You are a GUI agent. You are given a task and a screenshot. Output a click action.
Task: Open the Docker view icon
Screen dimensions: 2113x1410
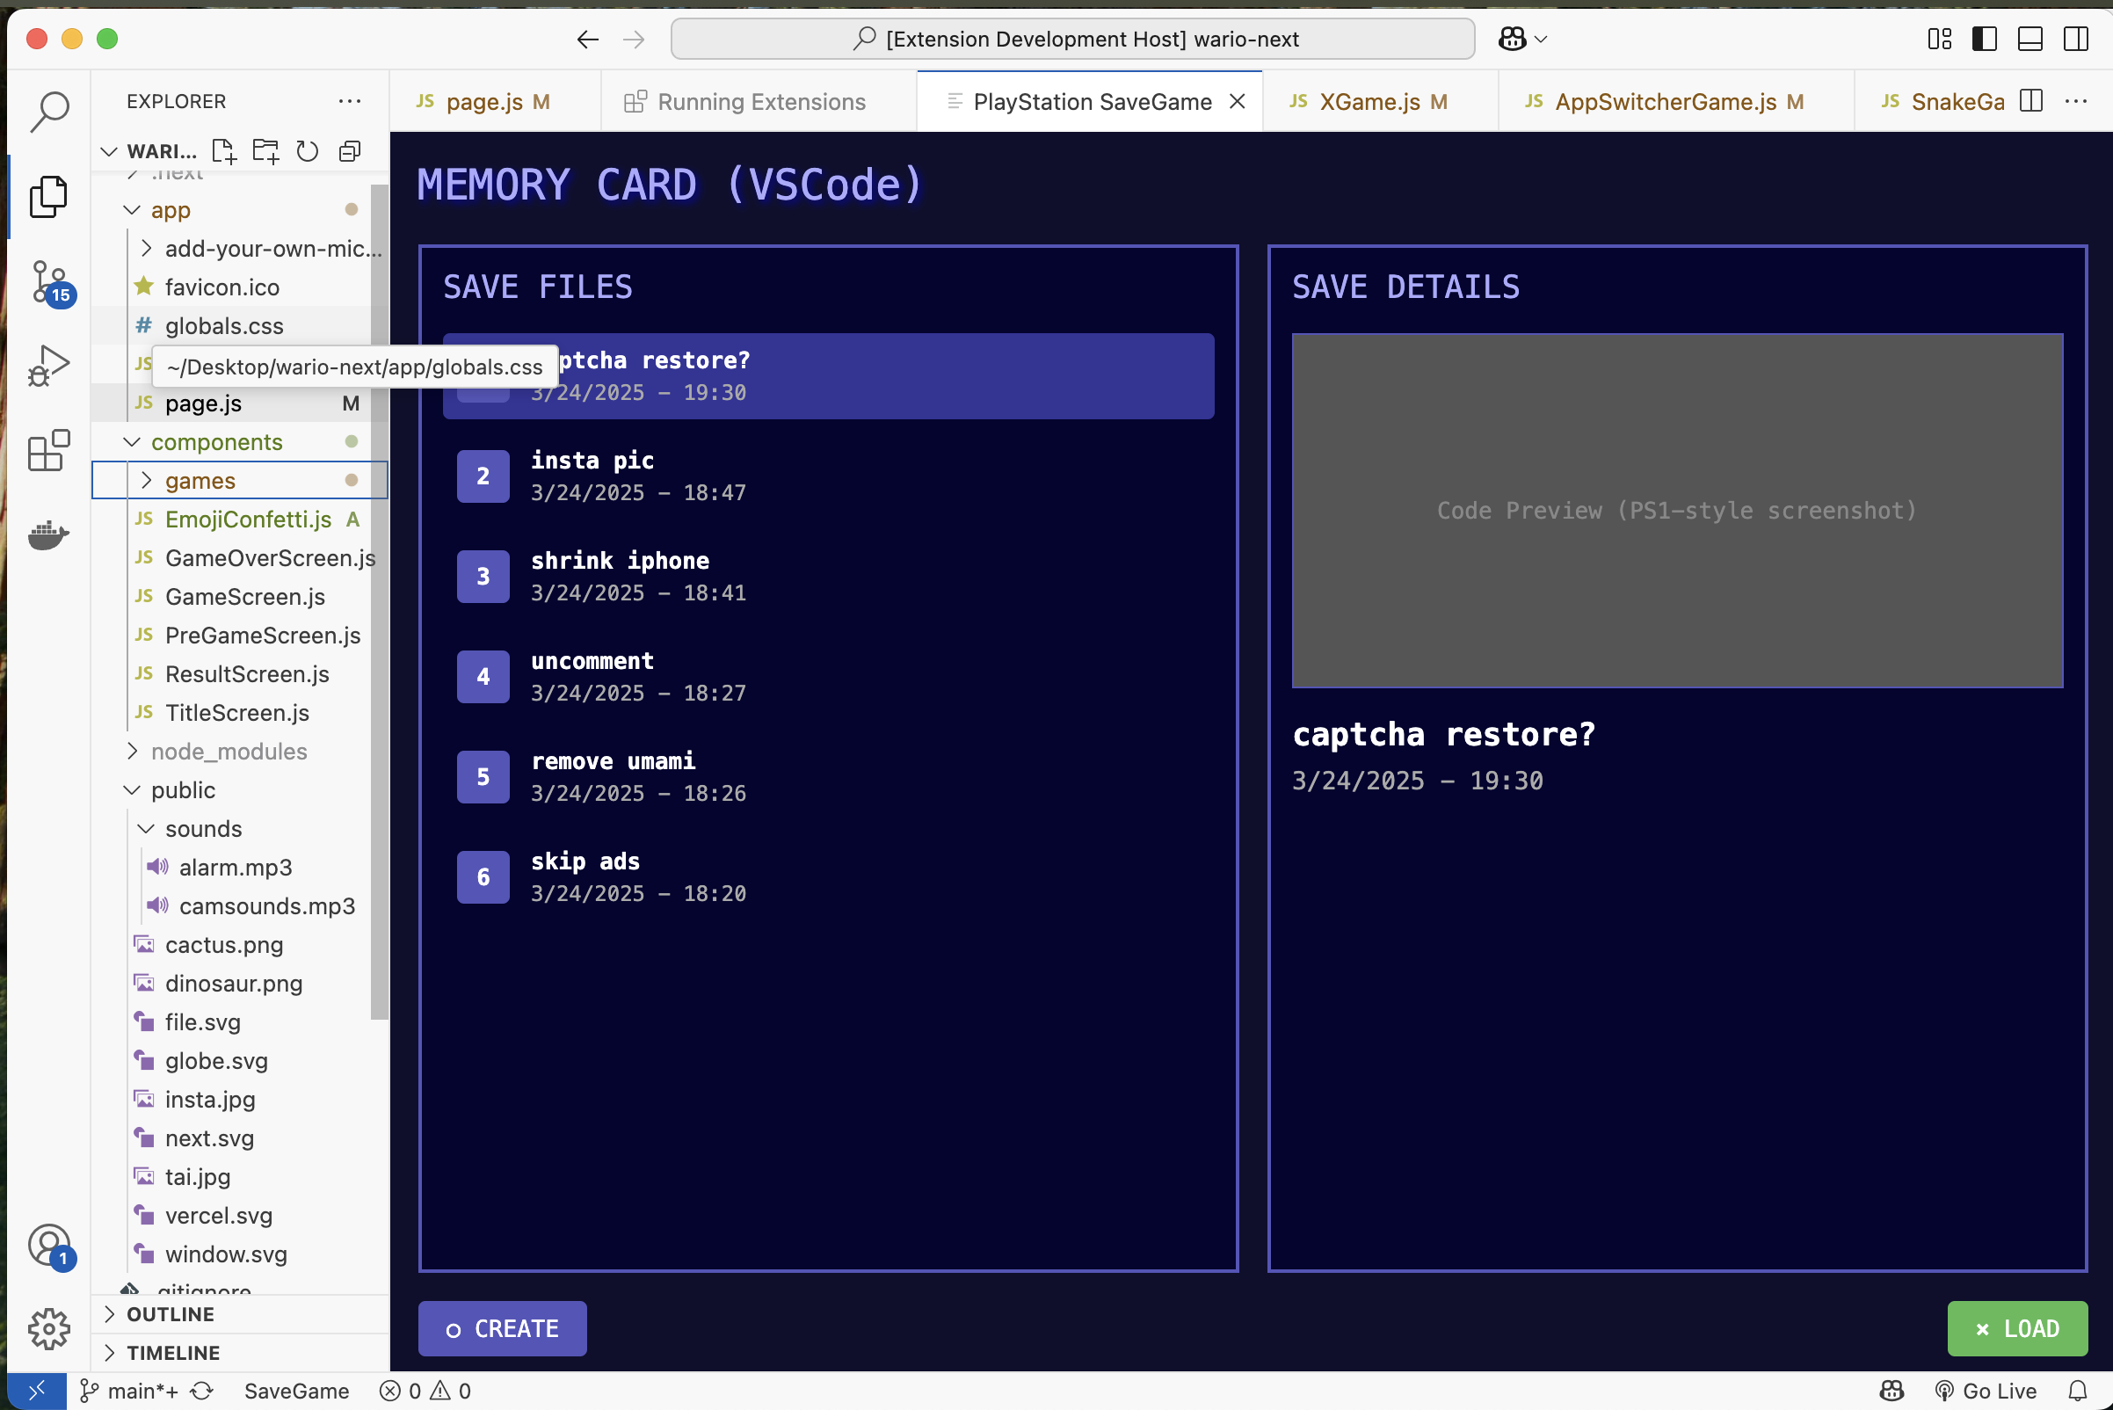(48, 535)
